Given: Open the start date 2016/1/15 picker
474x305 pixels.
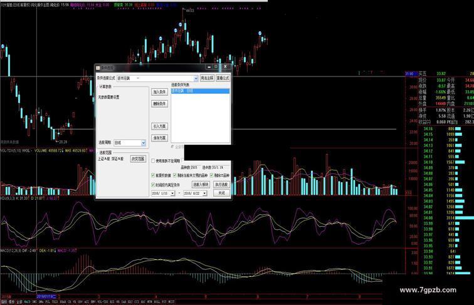Looking at the screenshot, I should pos(172,194).
